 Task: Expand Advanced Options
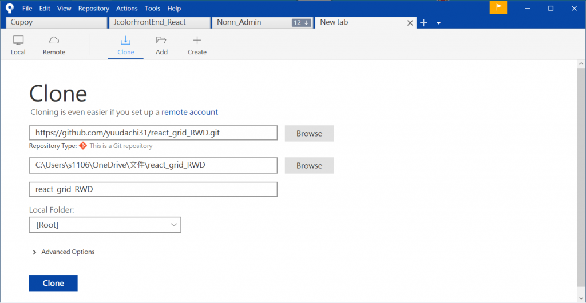[x=64, y=252]
